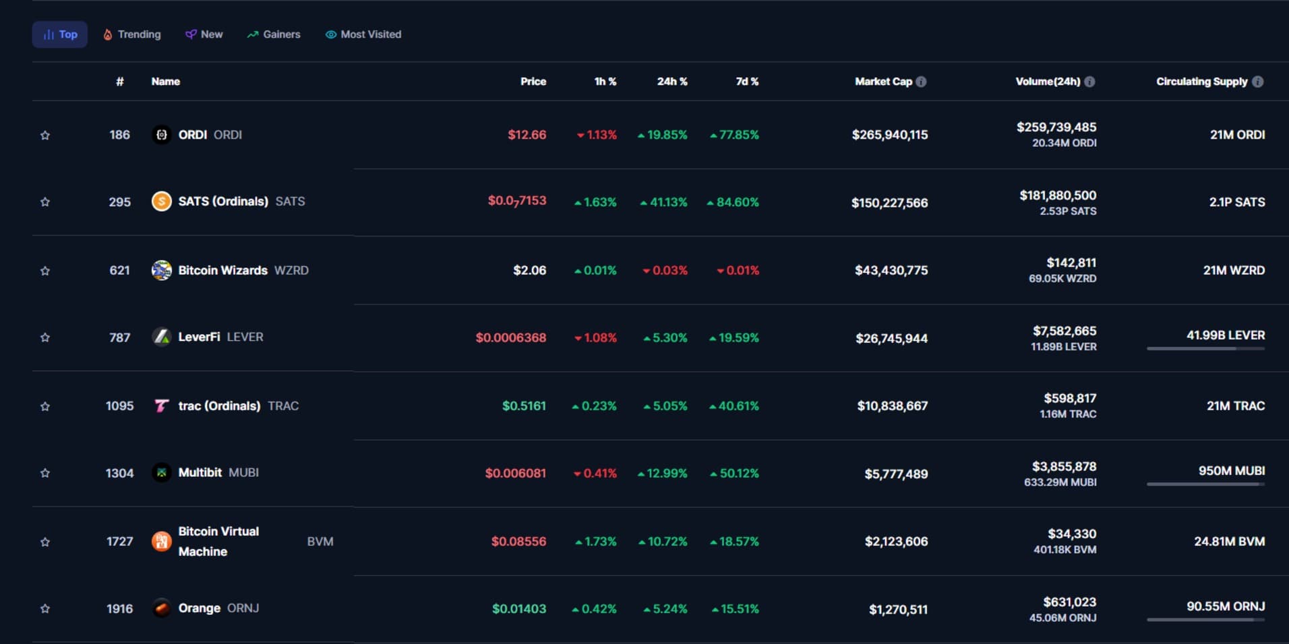Sort by the Price column header
Viewport: 1289px width, 644px height.
pyautogui.click(x=533, y=82)
